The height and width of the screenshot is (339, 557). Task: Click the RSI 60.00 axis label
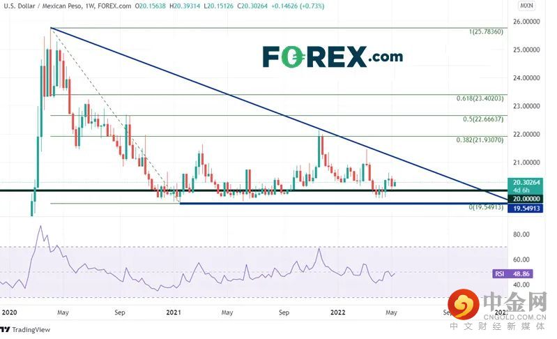pos(521,259)
